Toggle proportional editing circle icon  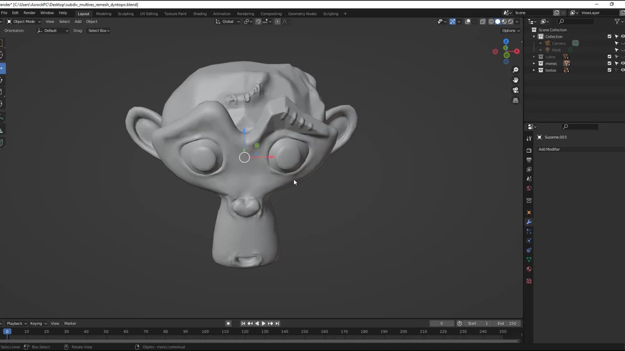coord(278,21)
